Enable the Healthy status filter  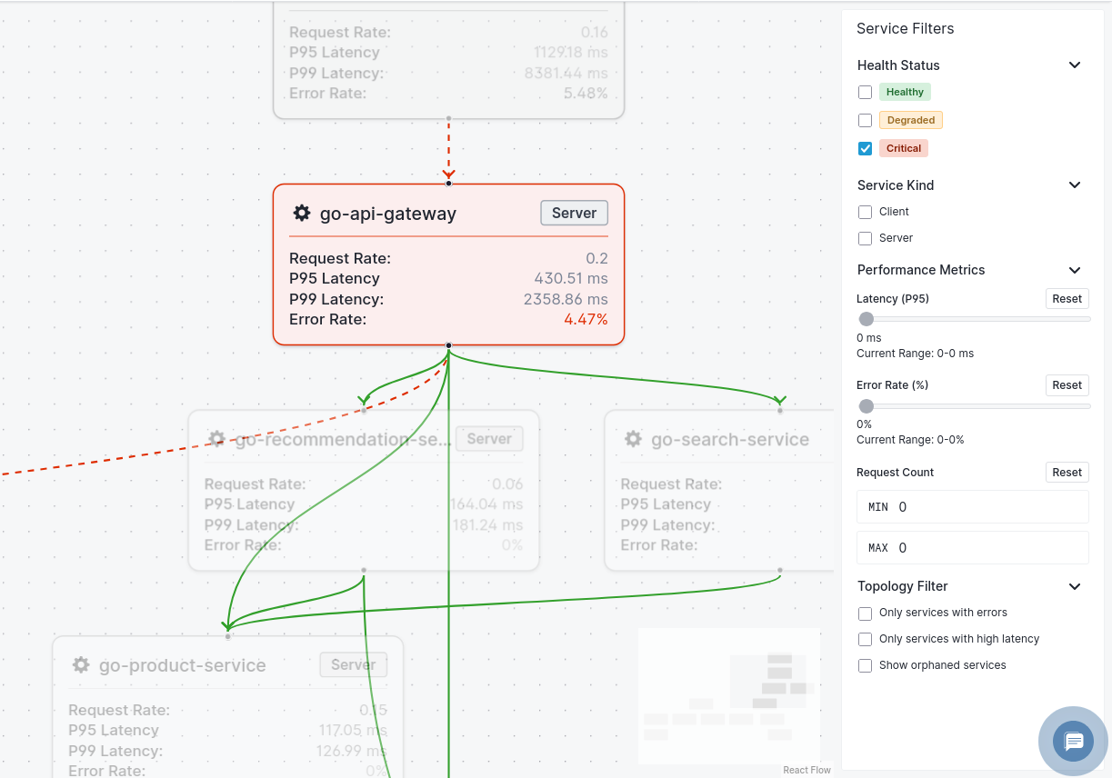tap(866, 92)
